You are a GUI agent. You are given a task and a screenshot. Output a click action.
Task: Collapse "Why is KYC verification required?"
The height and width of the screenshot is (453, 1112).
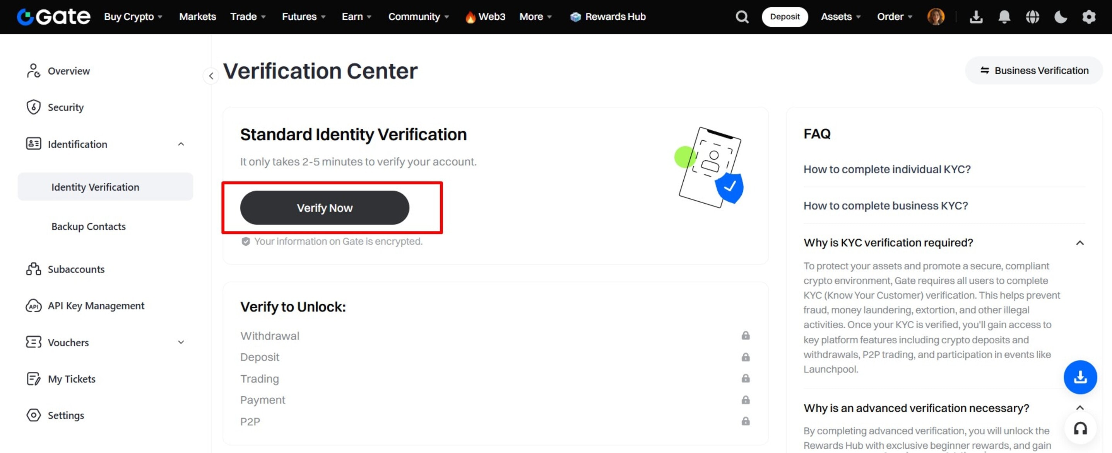(x=1079, y=243)
